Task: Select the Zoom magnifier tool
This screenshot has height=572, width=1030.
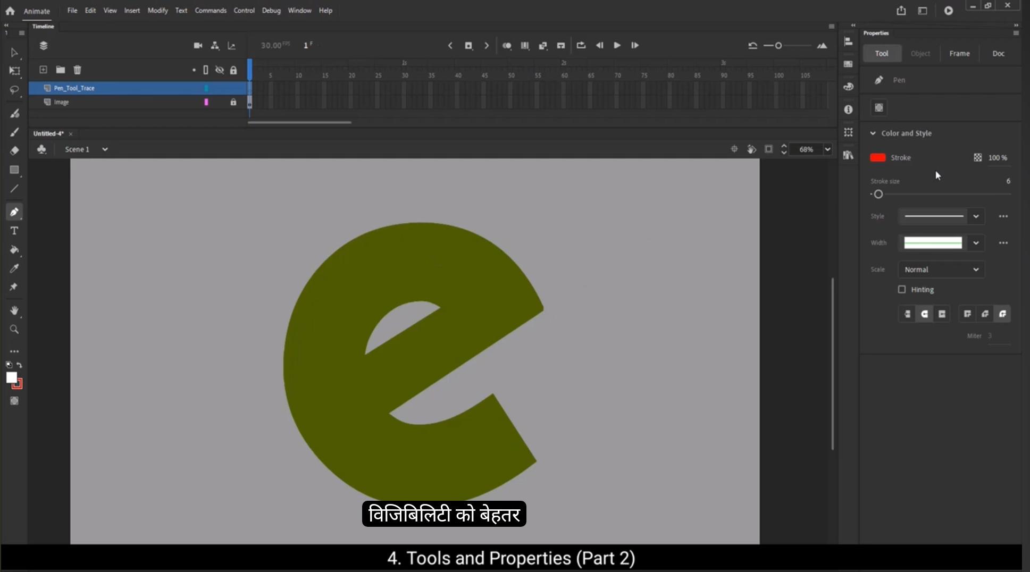Action: [x=14, y=330]
